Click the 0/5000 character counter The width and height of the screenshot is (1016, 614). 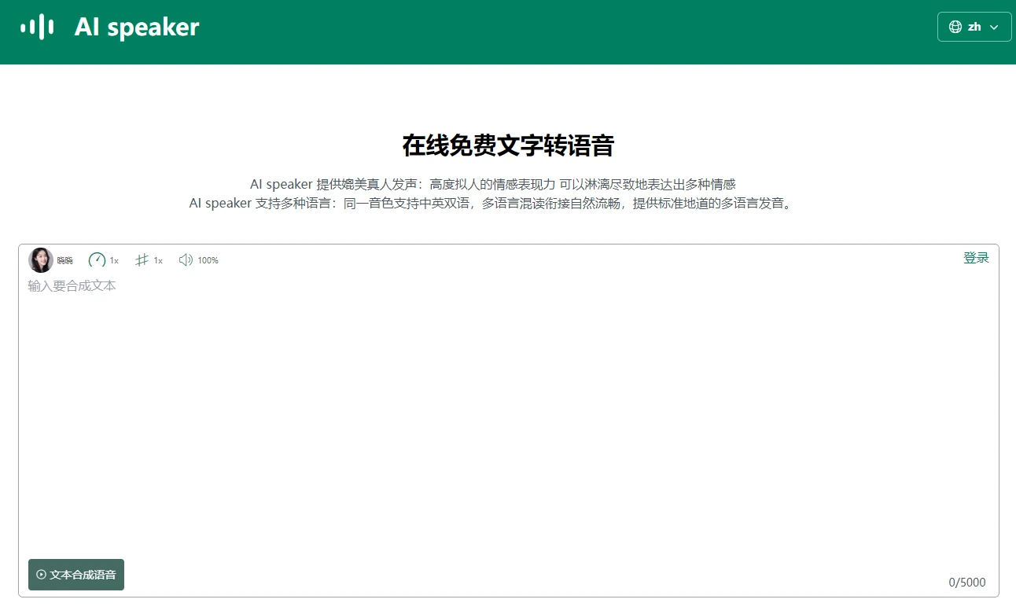[966, 583]
